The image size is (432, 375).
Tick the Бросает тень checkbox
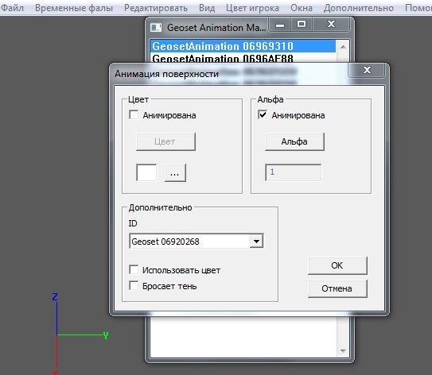134,285
